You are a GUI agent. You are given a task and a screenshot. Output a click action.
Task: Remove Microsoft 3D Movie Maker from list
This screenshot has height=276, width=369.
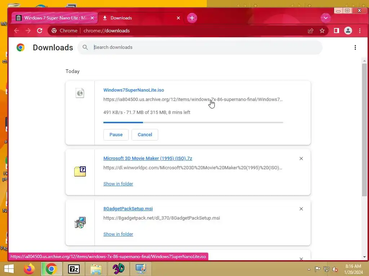tap(301, 158)
